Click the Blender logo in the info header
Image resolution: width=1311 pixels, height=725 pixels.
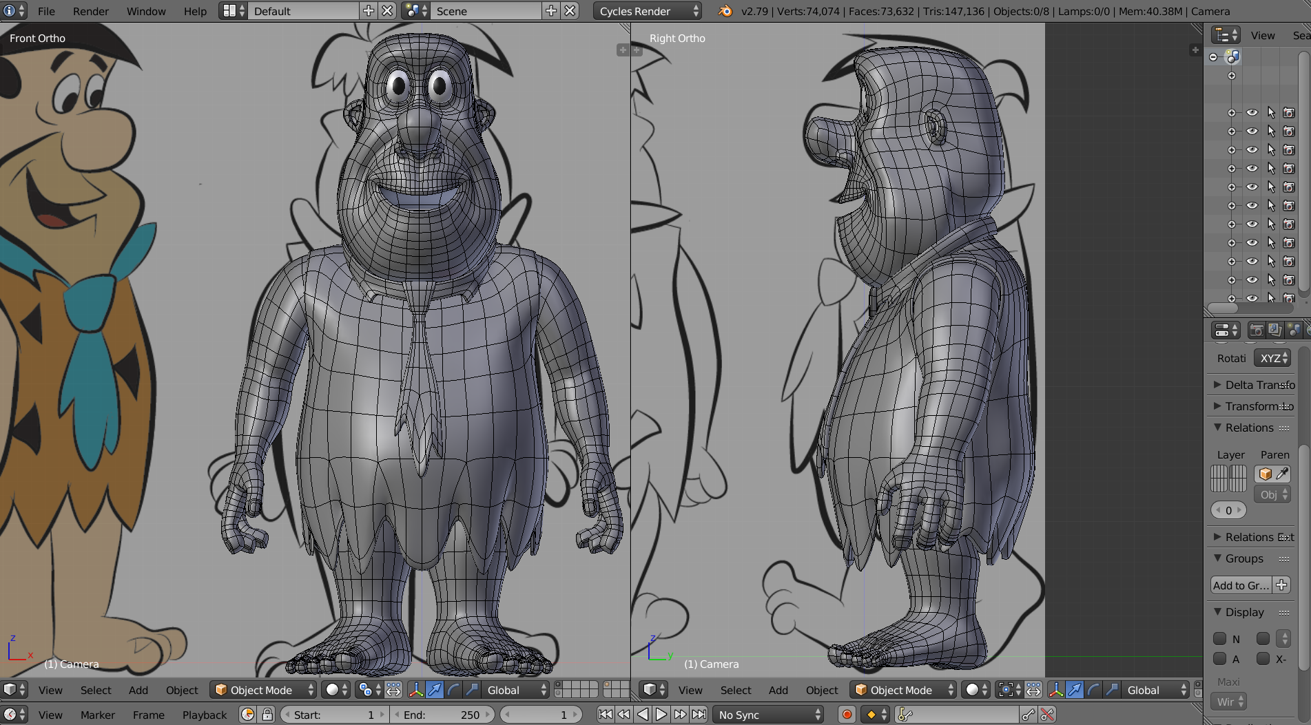[725, 11]
